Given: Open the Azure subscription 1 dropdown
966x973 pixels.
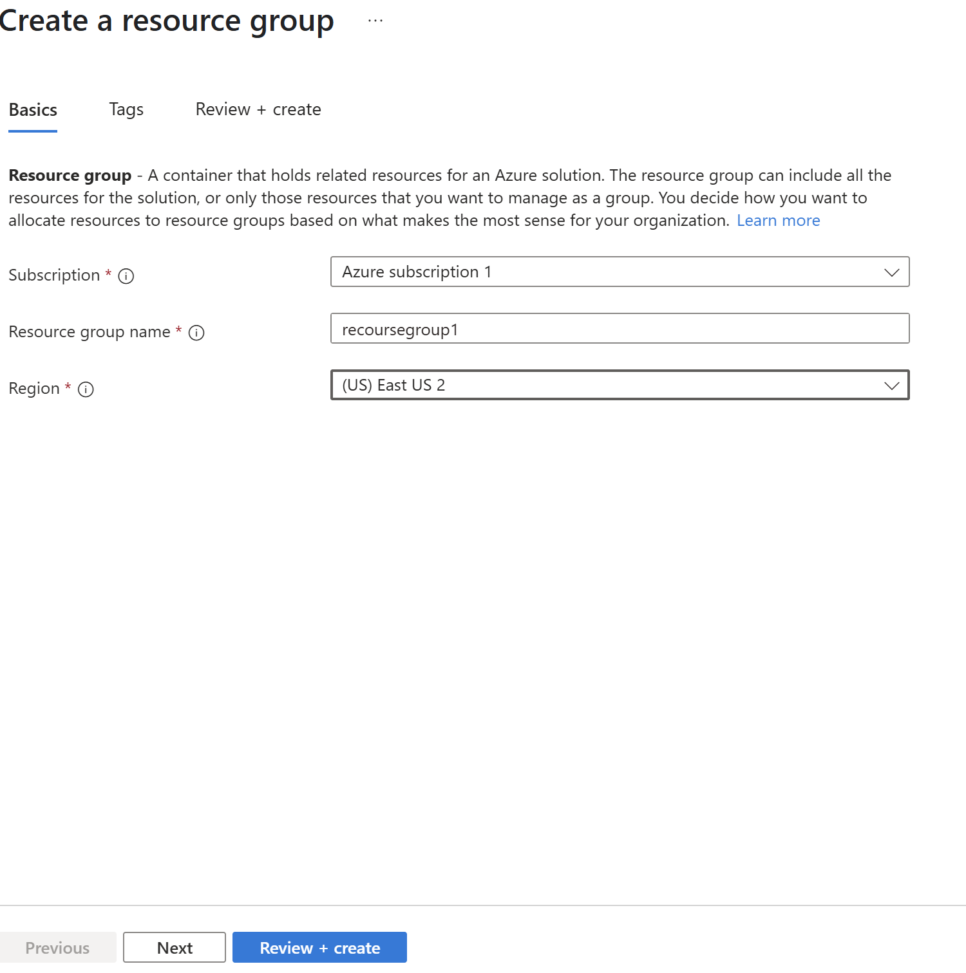Looking at the screenshot, I should 620,272.
